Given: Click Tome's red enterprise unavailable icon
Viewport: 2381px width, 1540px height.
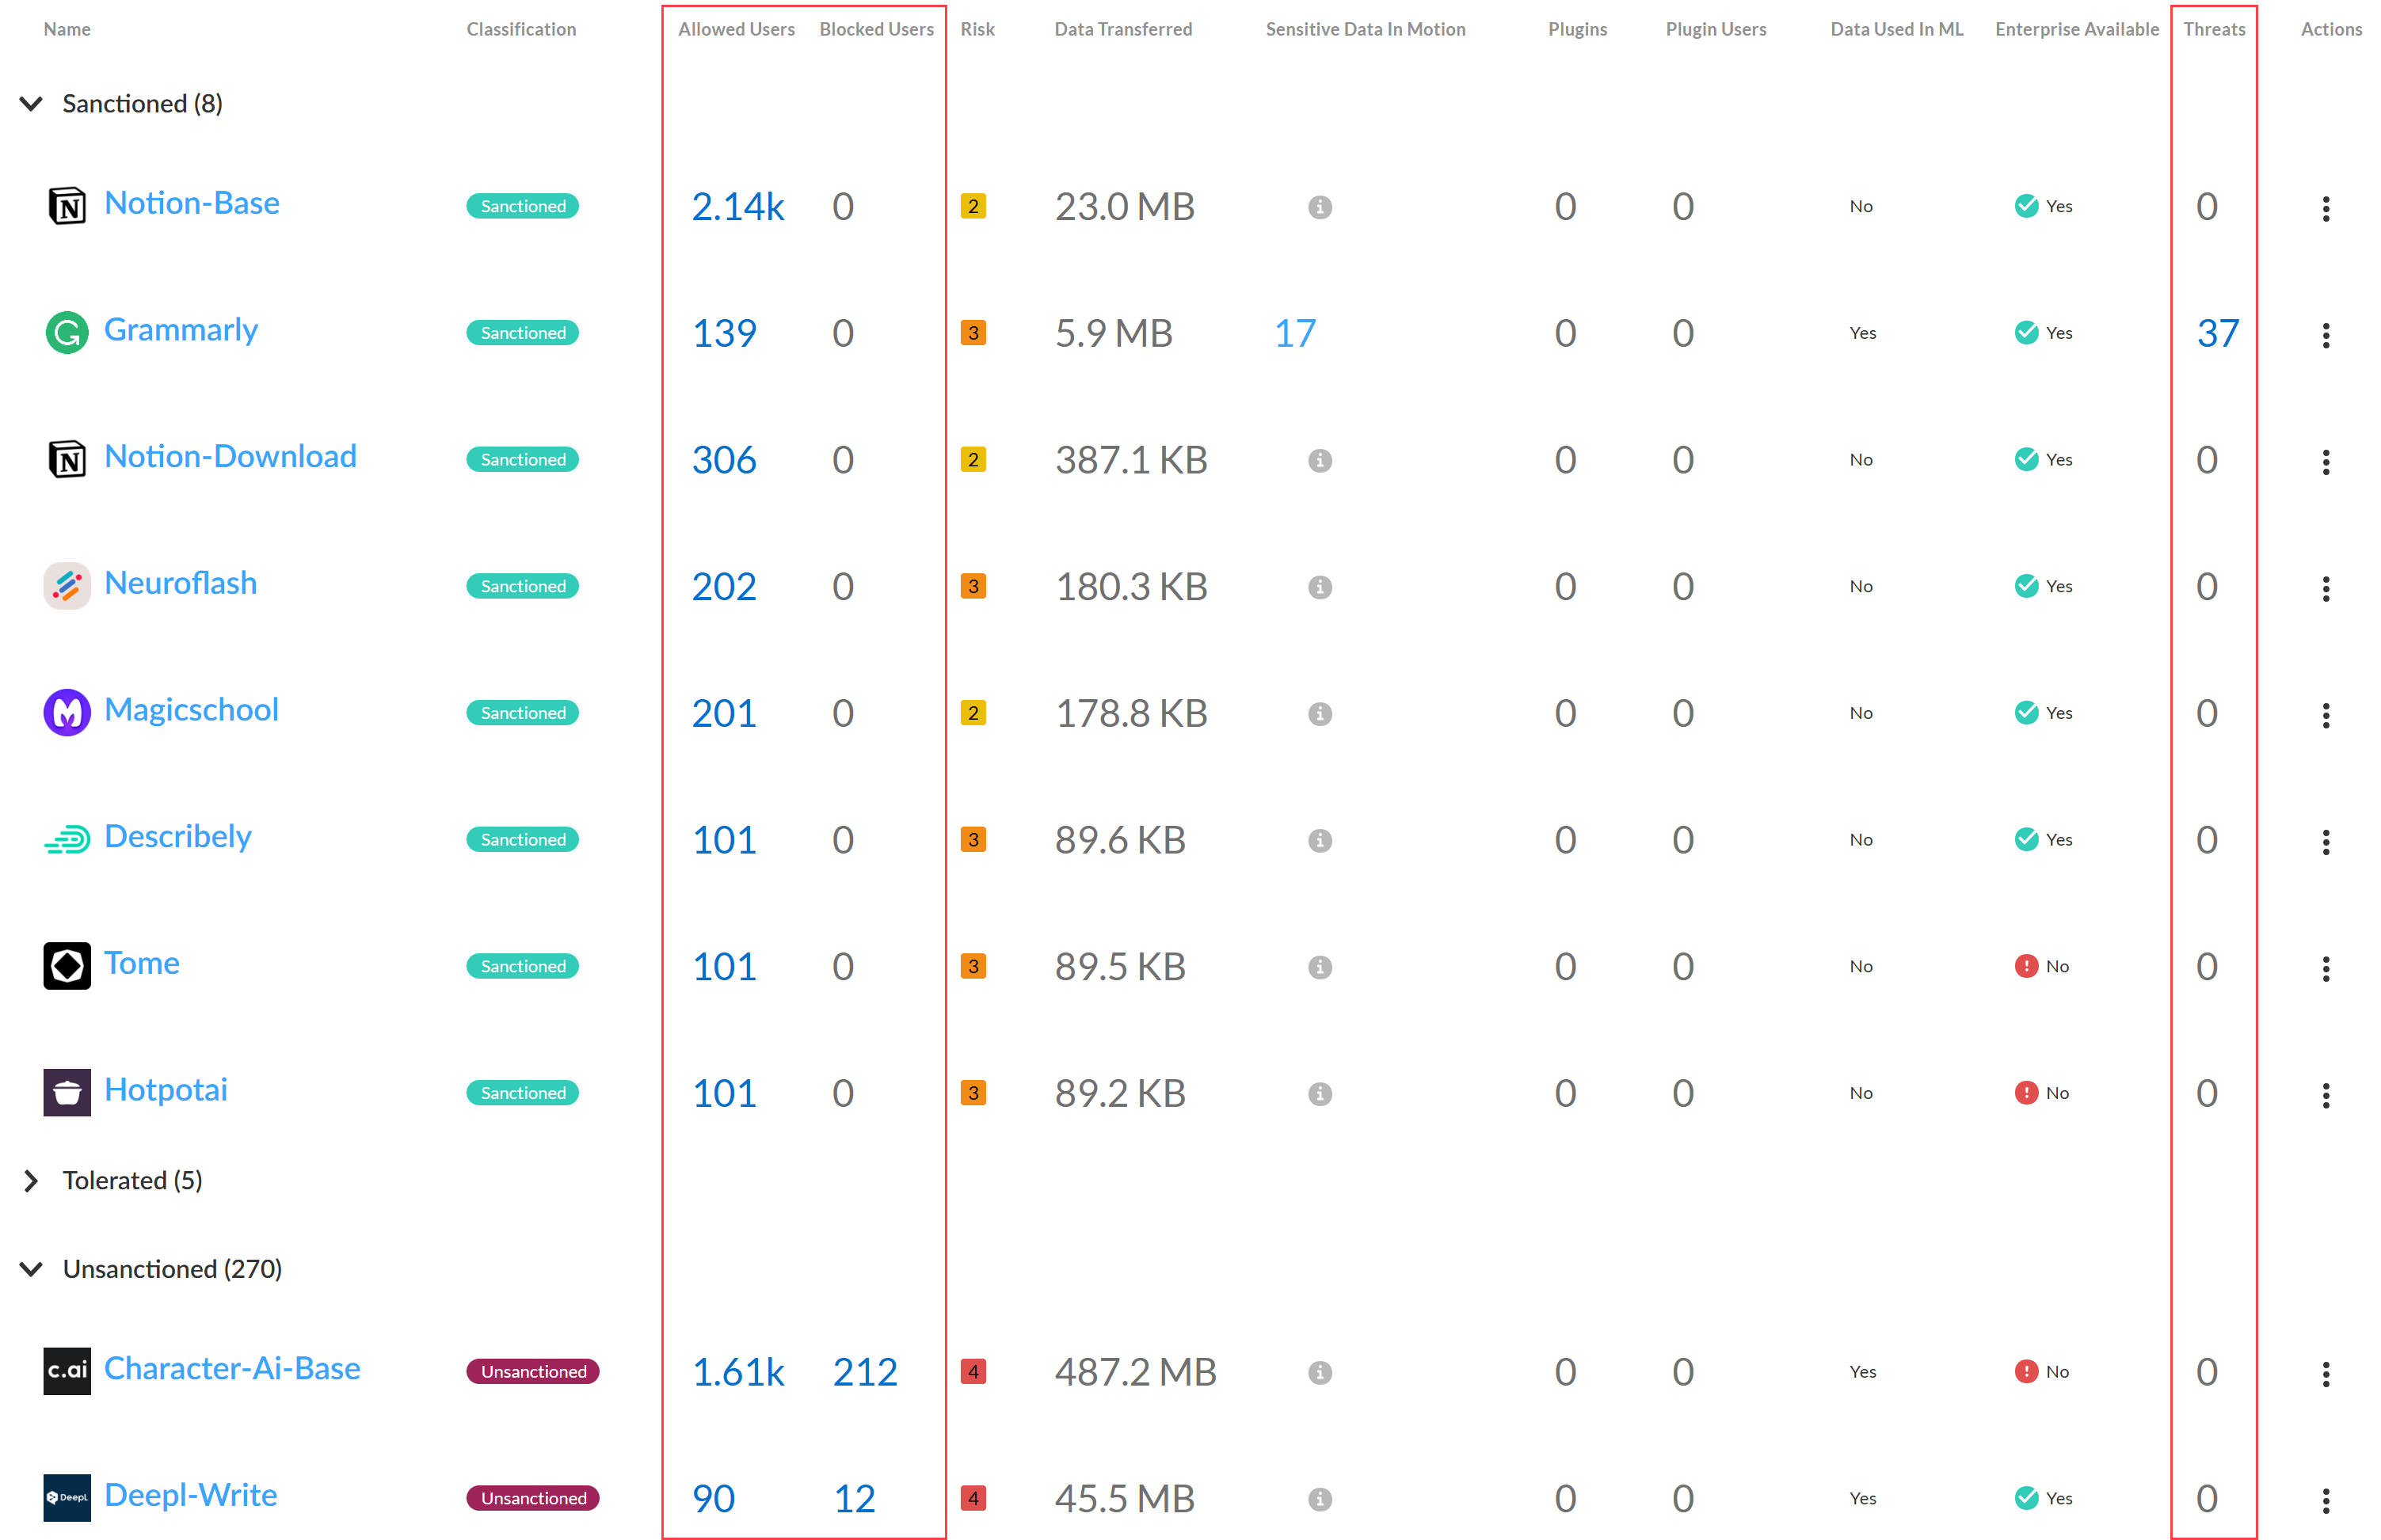Looking at the screenshot, I should point(2026,966).
